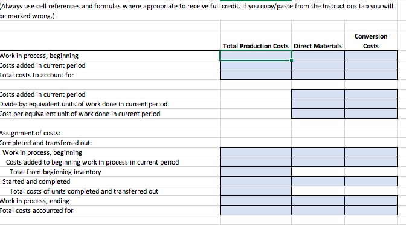Screen dimensions: 406x225
Task: Click the 'Started and completed' label
Action: (x=36, y=181)
